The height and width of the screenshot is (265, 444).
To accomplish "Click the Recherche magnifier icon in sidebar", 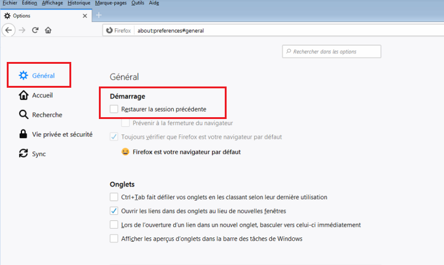I will point(23,115).
